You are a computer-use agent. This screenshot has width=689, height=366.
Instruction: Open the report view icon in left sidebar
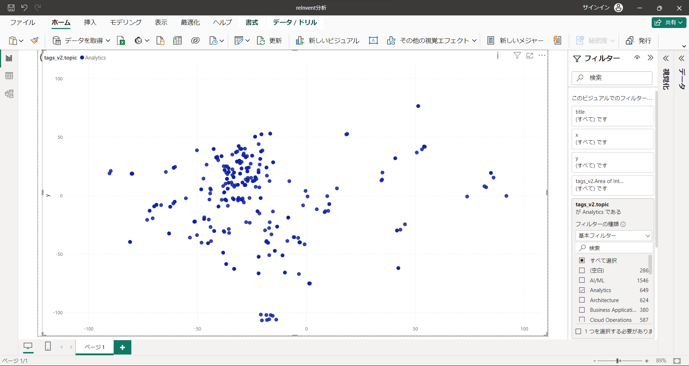[x=9, y=58]
